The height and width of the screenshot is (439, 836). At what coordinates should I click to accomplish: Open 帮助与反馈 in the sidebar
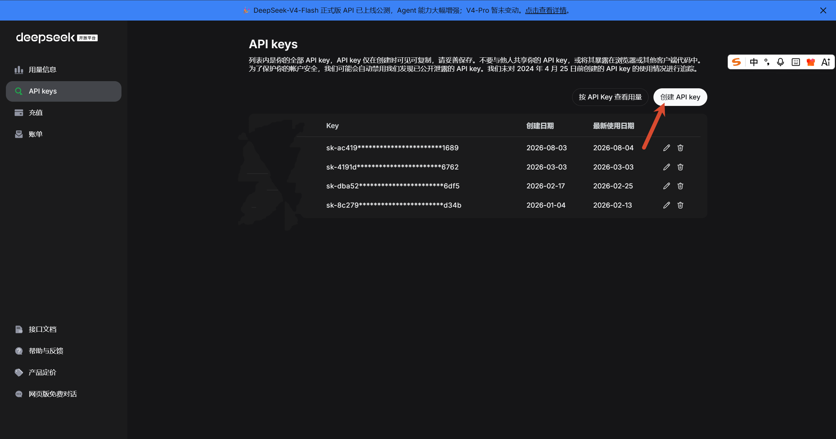[x=64, y=351]
